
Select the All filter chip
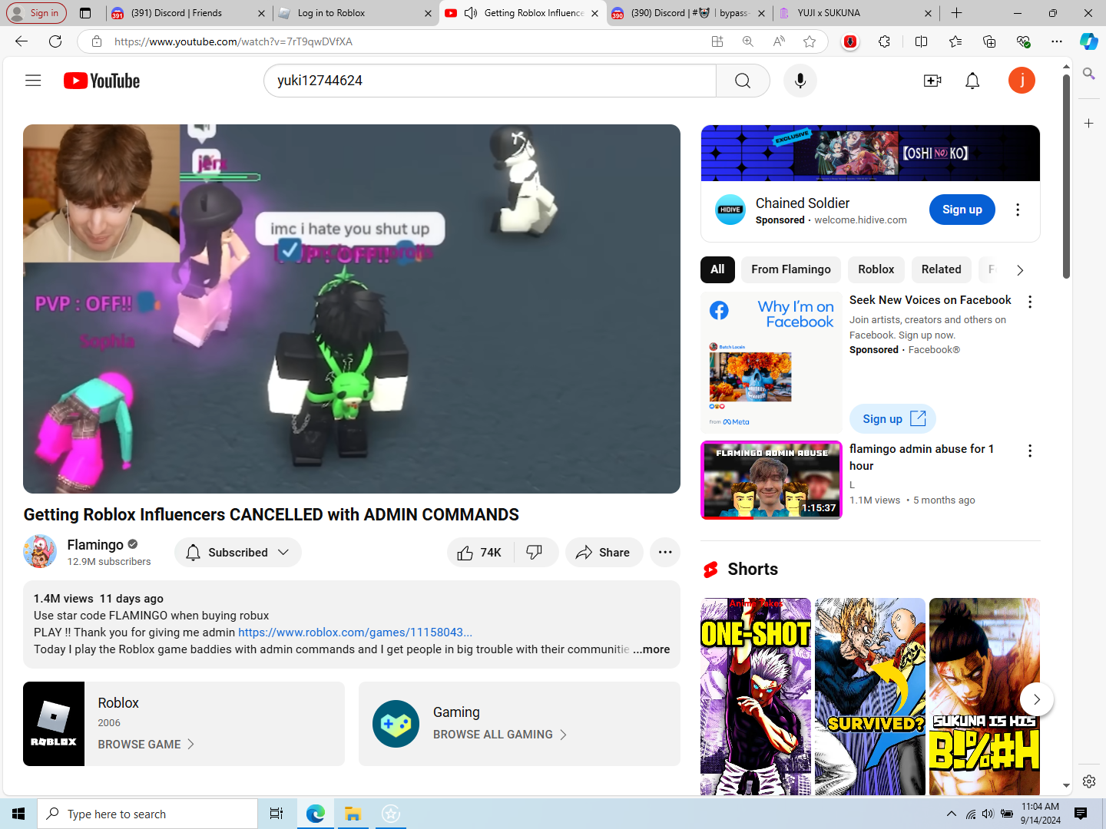[x=717, y=269]
